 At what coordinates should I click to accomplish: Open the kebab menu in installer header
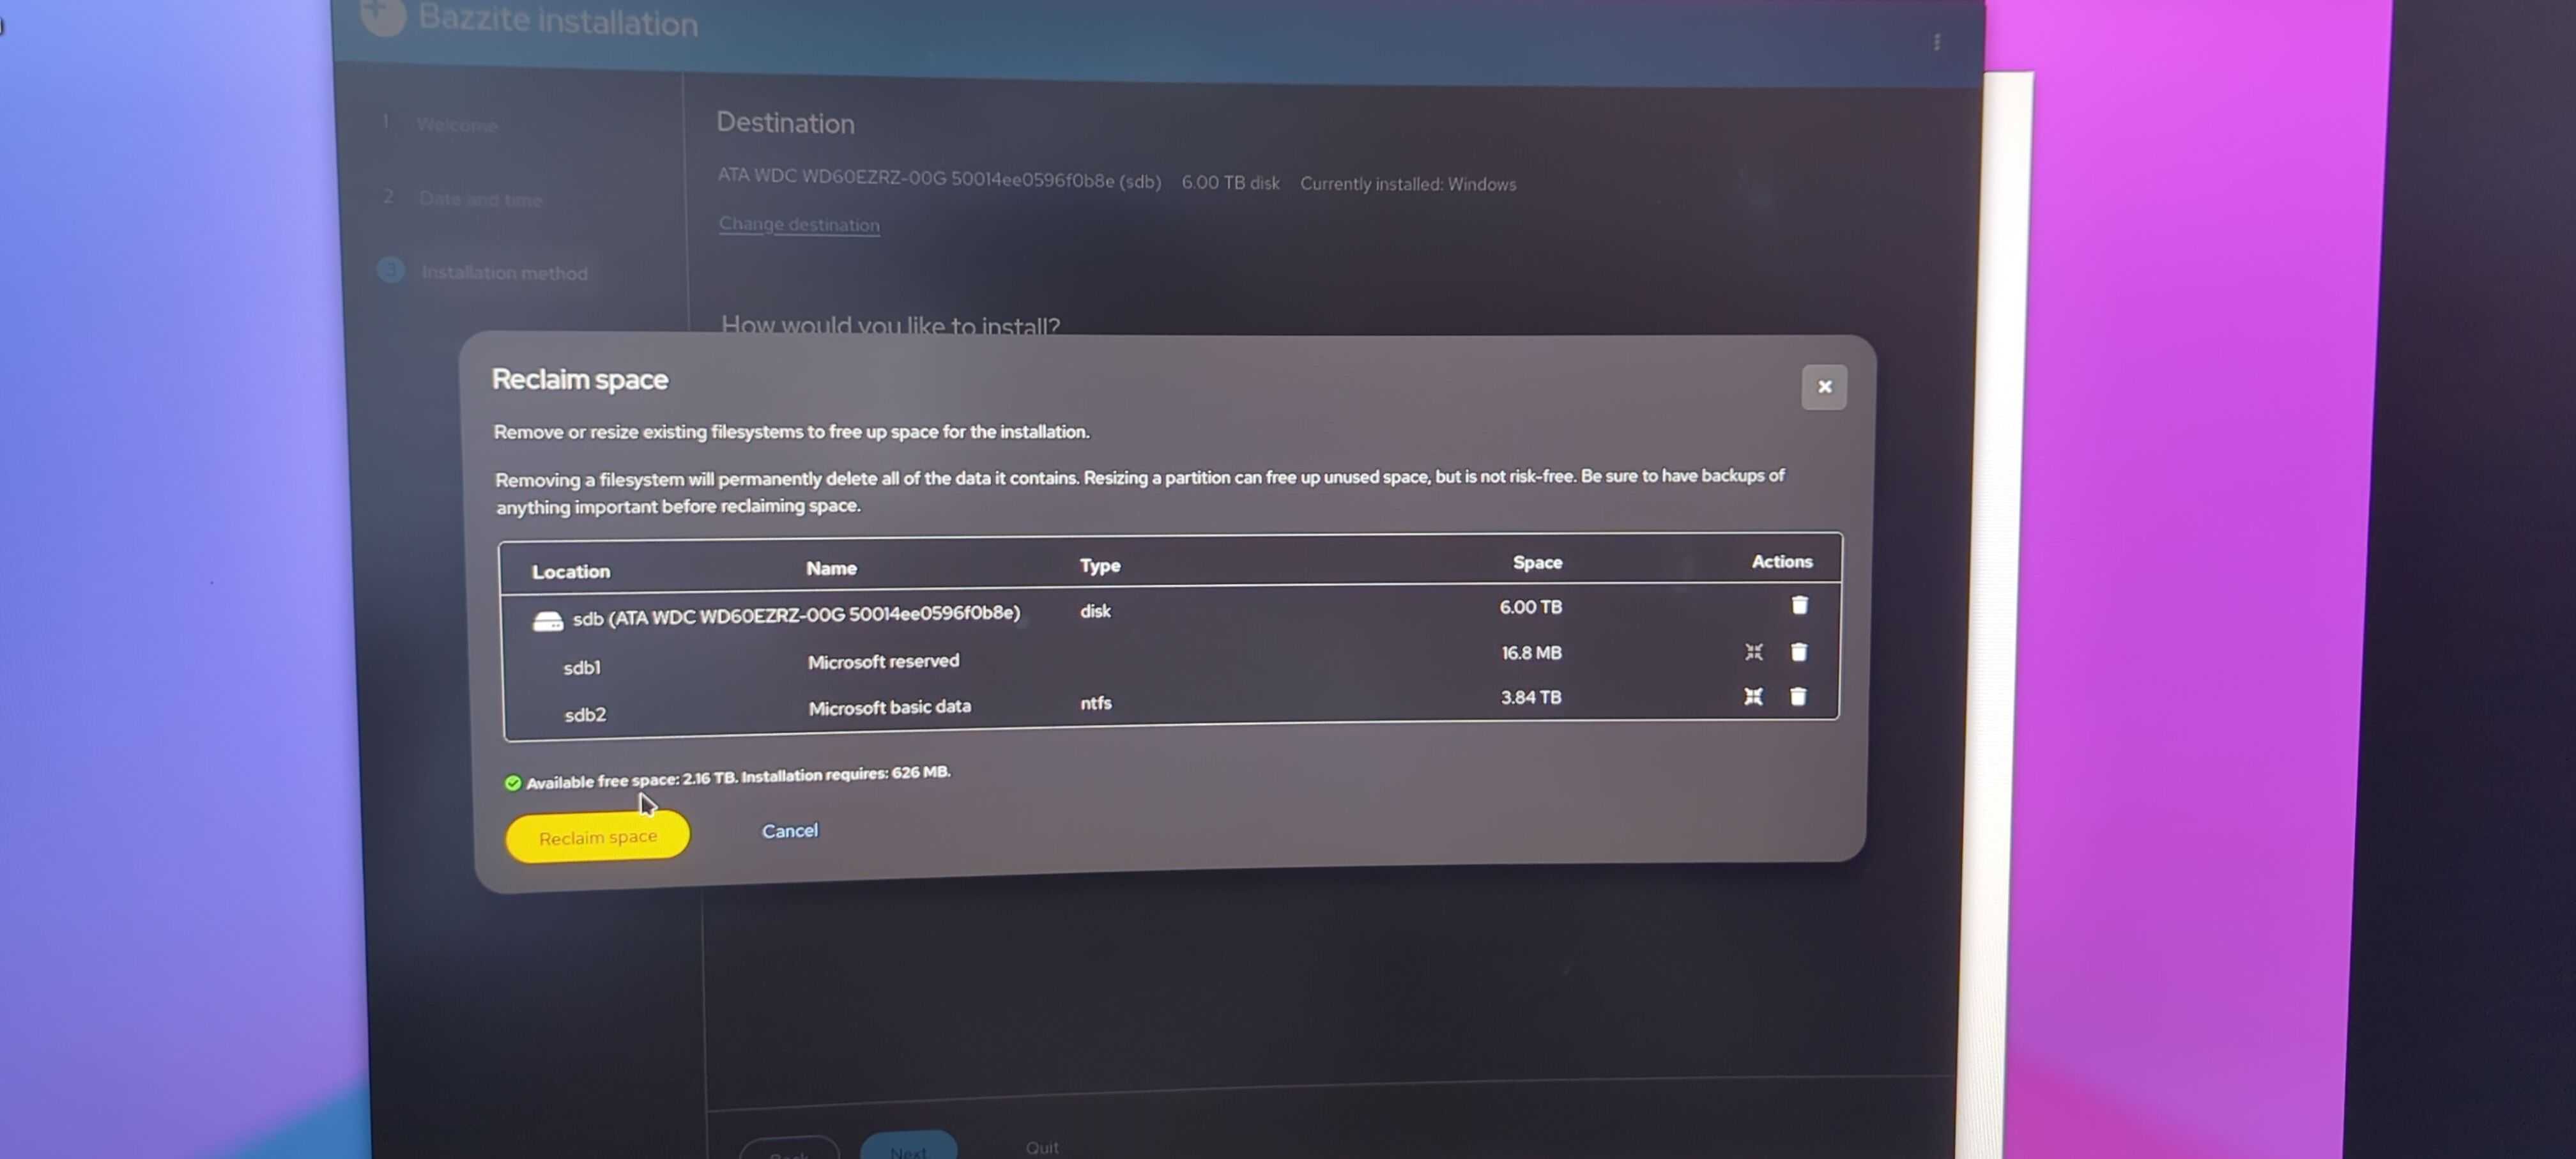coord(1937,42)
